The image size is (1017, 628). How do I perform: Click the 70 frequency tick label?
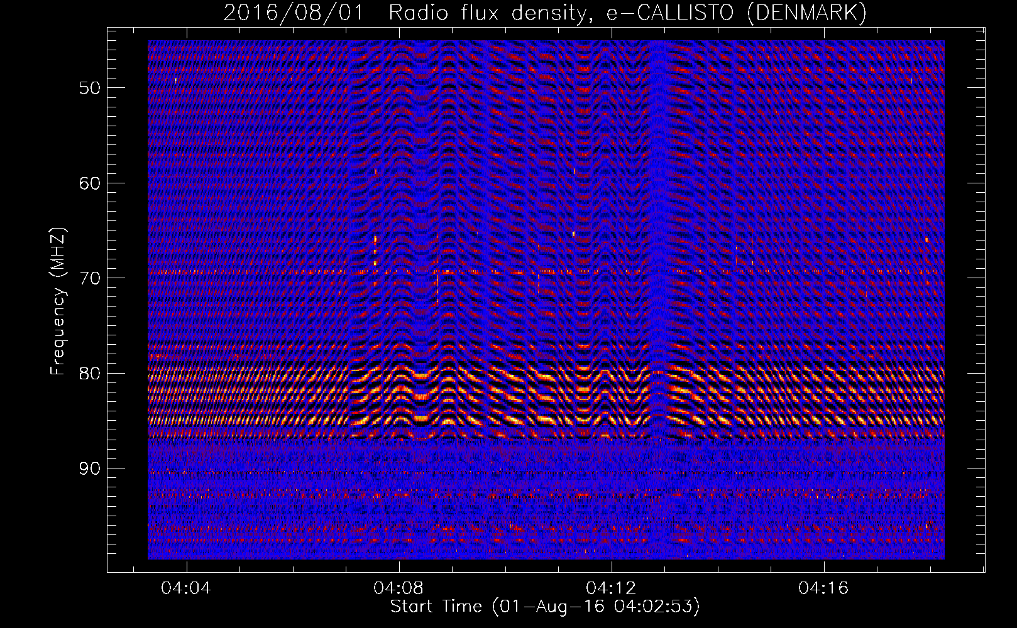click(90, 278)
